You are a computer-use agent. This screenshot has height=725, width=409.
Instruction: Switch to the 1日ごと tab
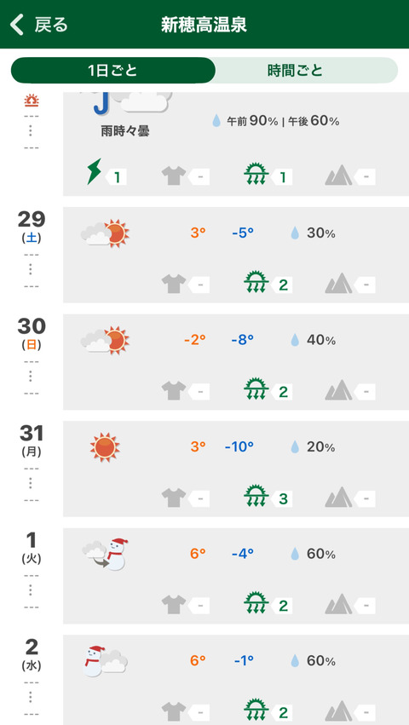(112, 70)
